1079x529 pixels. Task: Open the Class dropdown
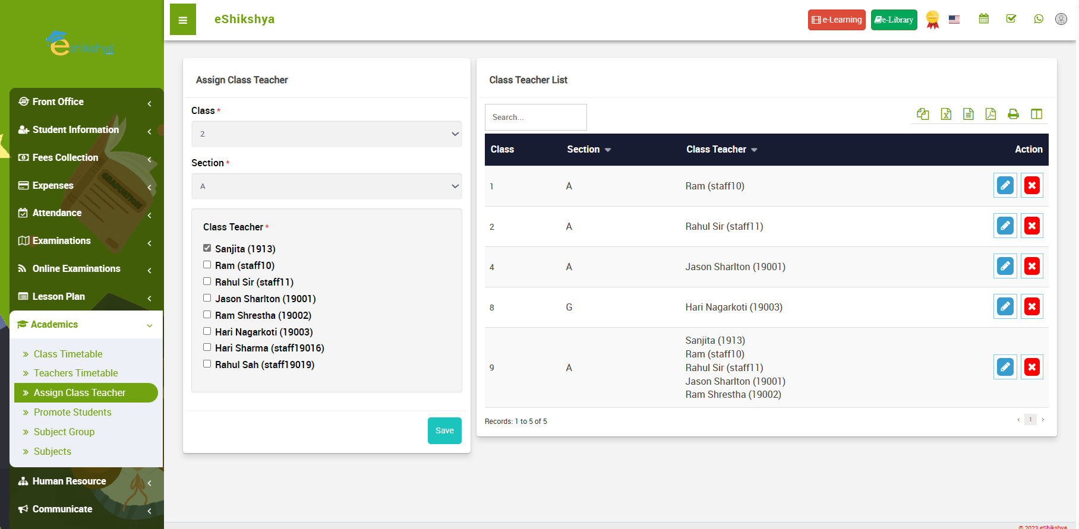coord(326,134)
